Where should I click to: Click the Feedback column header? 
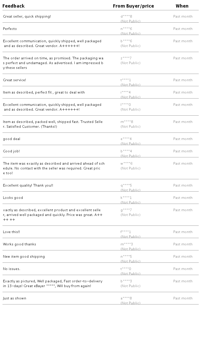tap(14, 6)
